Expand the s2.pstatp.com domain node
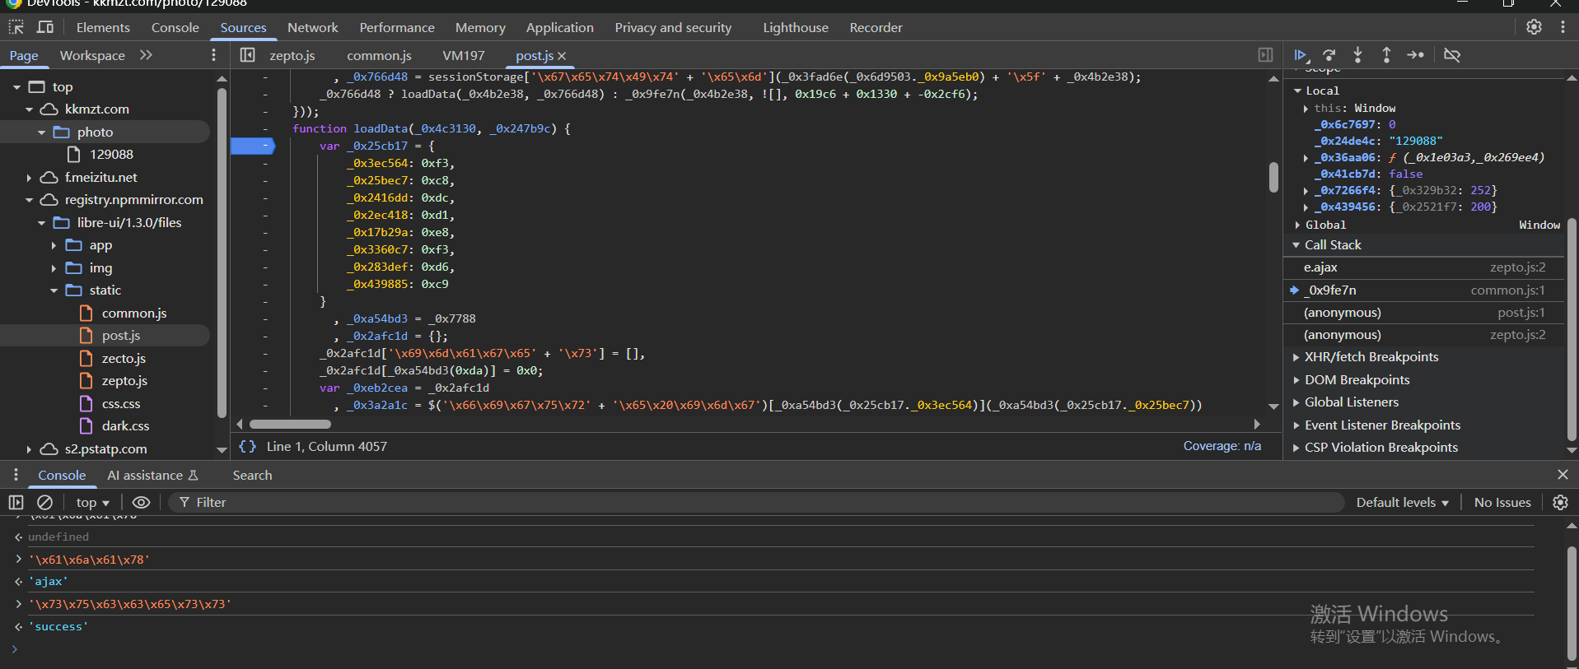Screen dimensions: 1579x669 tap(29, 449)
